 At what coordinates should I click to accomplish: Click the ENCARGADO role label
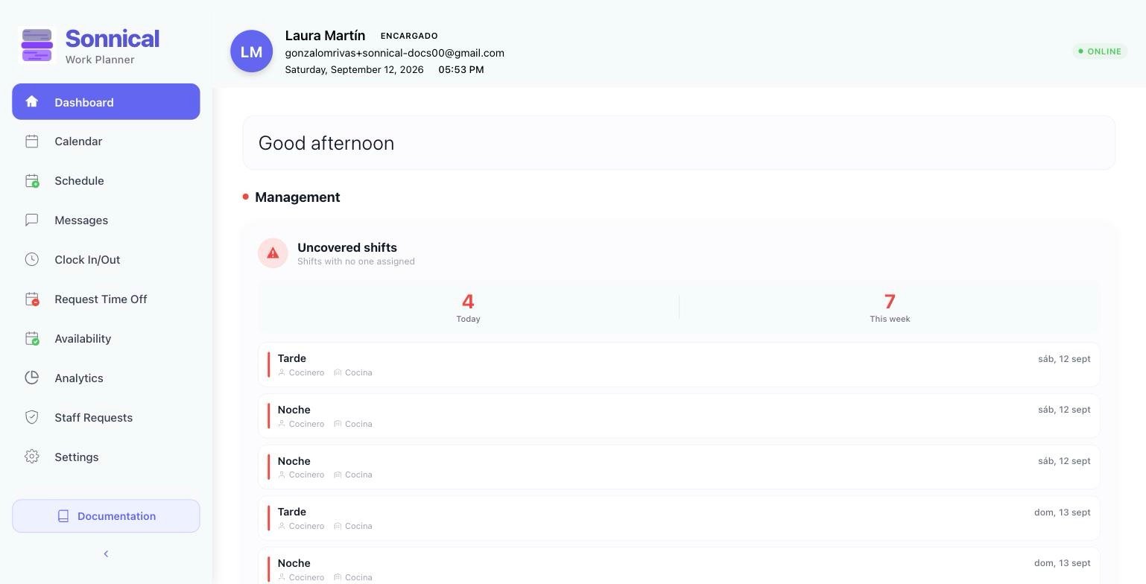[409, 36]
